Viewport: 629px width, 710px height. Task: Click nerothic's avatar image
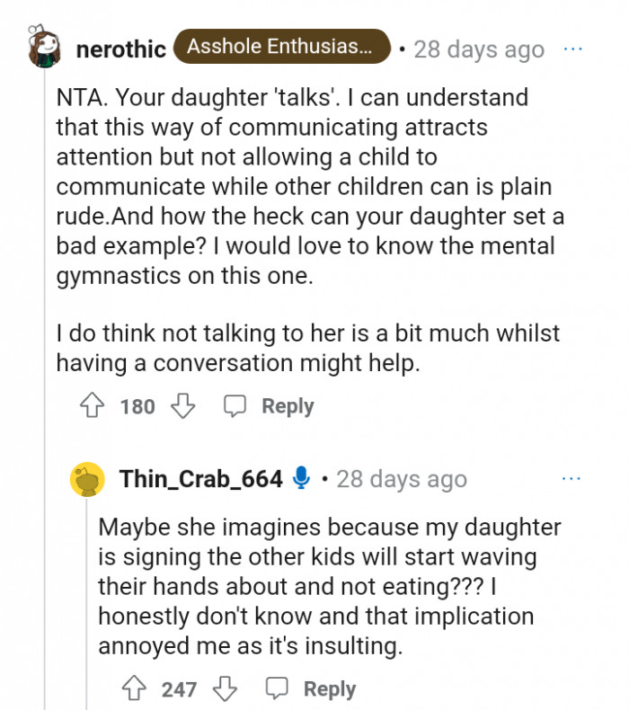point(43,45)
